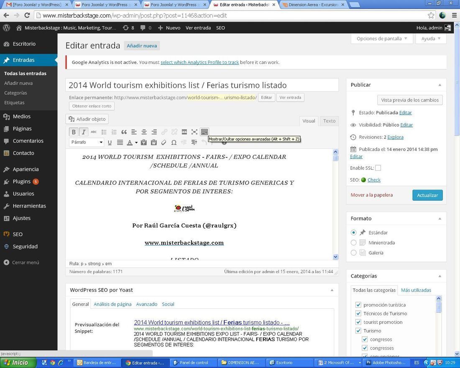Expand Ayuda help panel

click(x=431, y=38)
